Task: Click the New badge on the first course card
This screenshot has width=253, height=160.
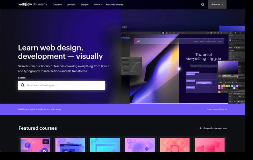Action: point(46,142)
